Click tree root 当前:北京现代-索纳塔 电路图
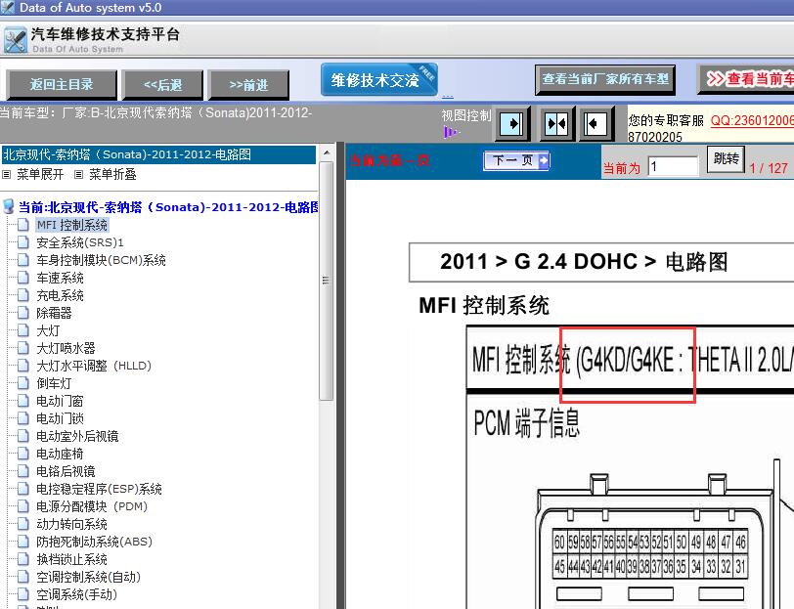 click(168, 207)
